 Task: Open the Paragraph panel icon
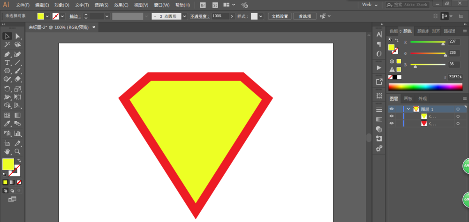point(379,44)
